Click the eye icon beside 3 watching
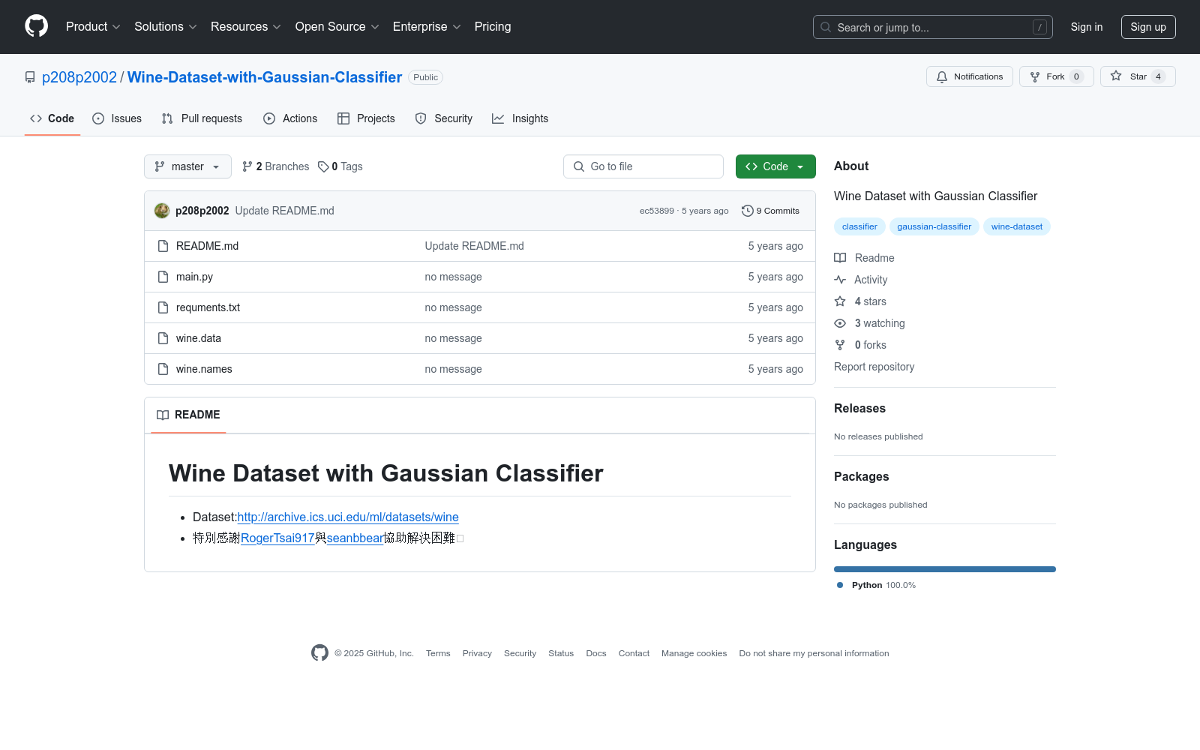The width and height of the screenshot is (1200, 750). 840,323
